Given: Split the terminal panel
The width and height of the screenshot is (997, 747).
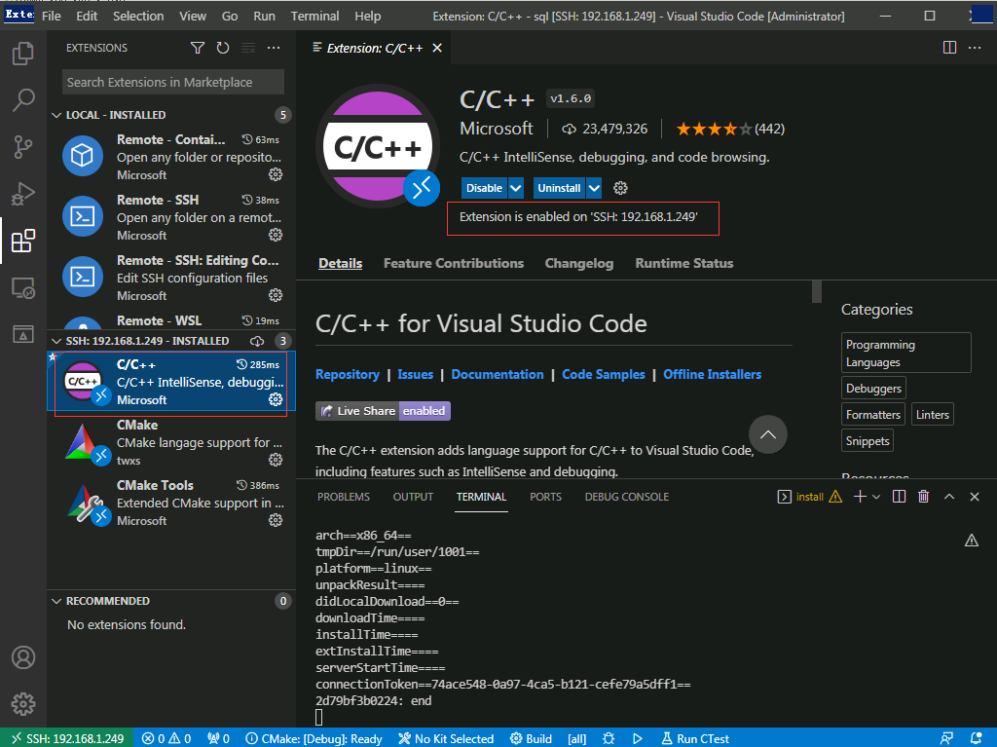Looking at the screenshot, I should point(899,497).
